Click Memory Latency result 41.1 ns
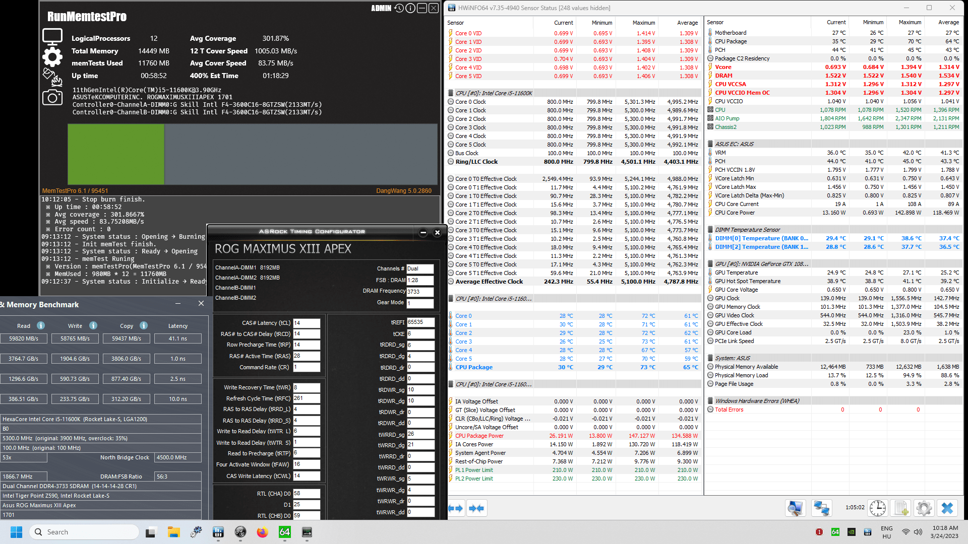The height and width of the screenshot is (544, 968). coord(178,338)
